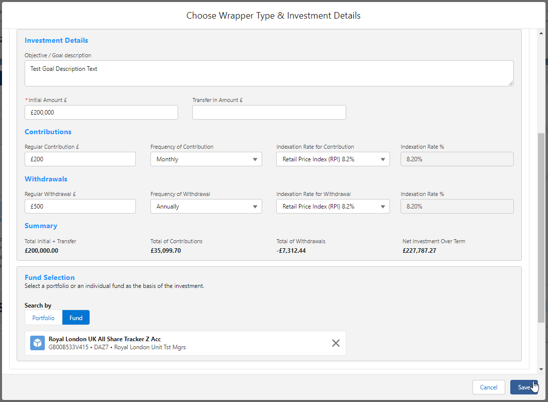This screenshot has width=548, height=402.
Task: Open the Frequency of Withdrawal dropdown
Action: pyautogui.click(x=206, y=207)
